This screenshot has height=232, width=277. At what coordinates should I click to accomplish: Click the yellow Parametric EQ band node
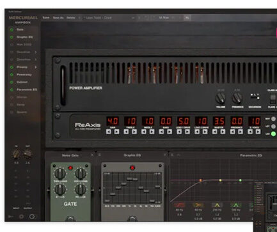[220, 180]
